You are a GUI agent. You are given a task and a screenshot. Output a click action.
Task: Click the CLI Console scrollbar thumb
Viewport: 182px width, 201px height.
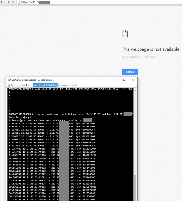(135, 188)
